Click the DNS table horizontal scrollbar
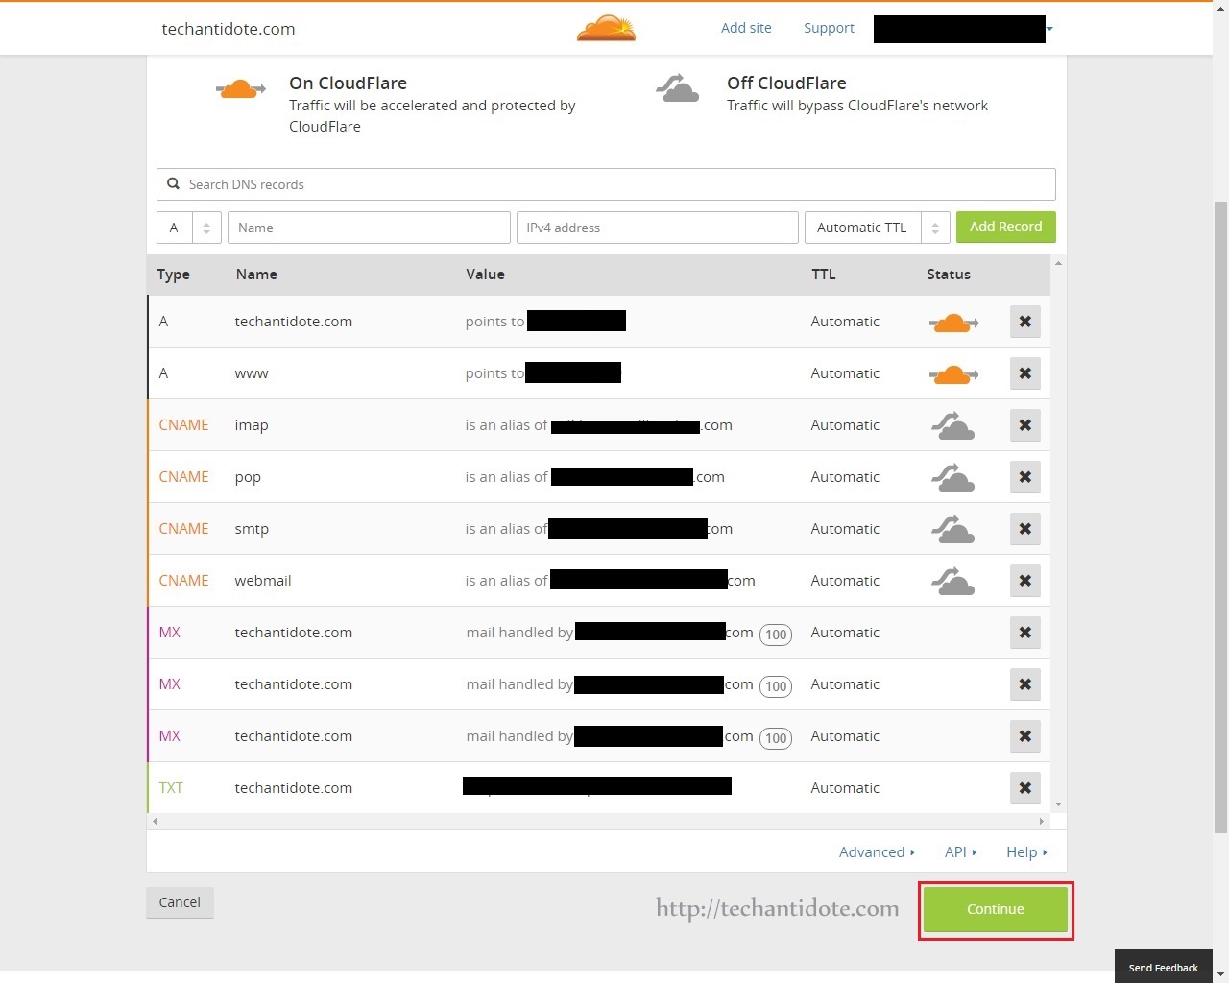Screen dimensions: 1229x983 click(x=598, y=822)
